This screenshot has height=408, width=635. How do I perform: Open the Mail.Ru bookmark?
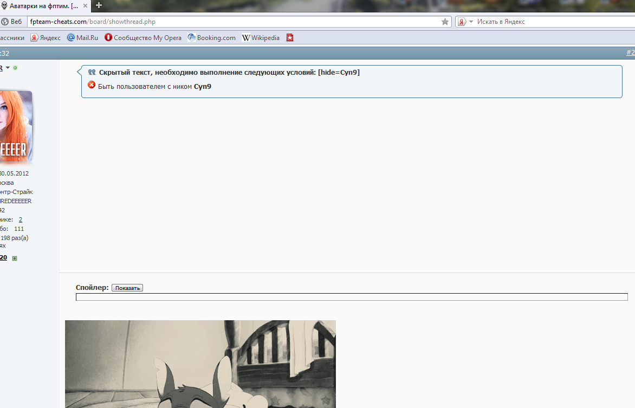(x=82, y=38)
